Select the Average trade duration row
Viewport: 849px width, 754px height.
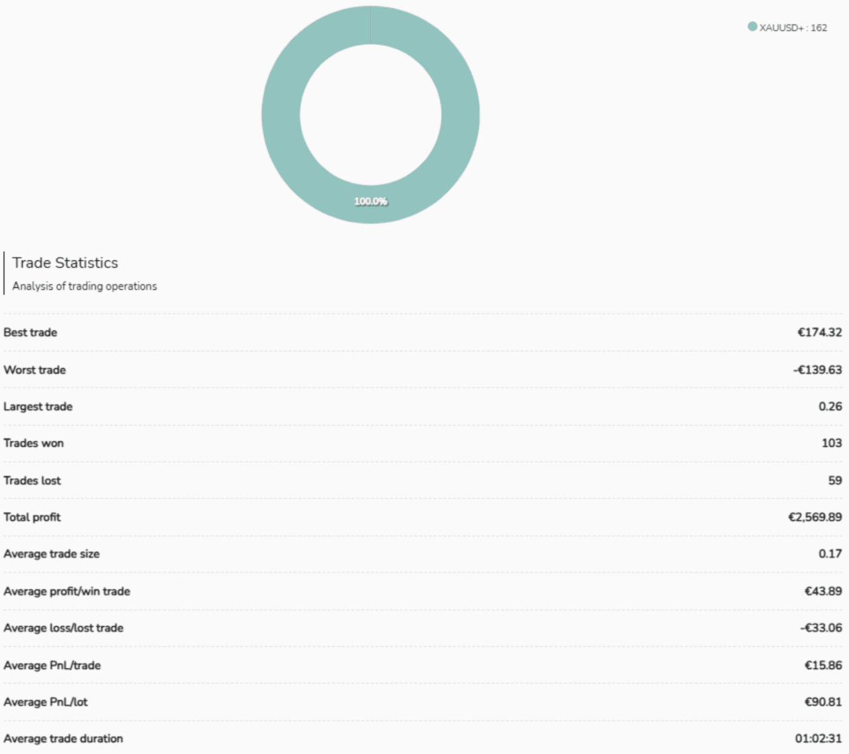[x=424, y=738]
